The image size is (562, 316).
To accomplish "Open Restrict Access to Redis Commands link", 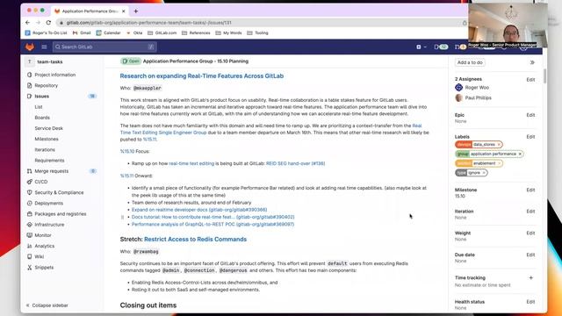I will 195,240.
